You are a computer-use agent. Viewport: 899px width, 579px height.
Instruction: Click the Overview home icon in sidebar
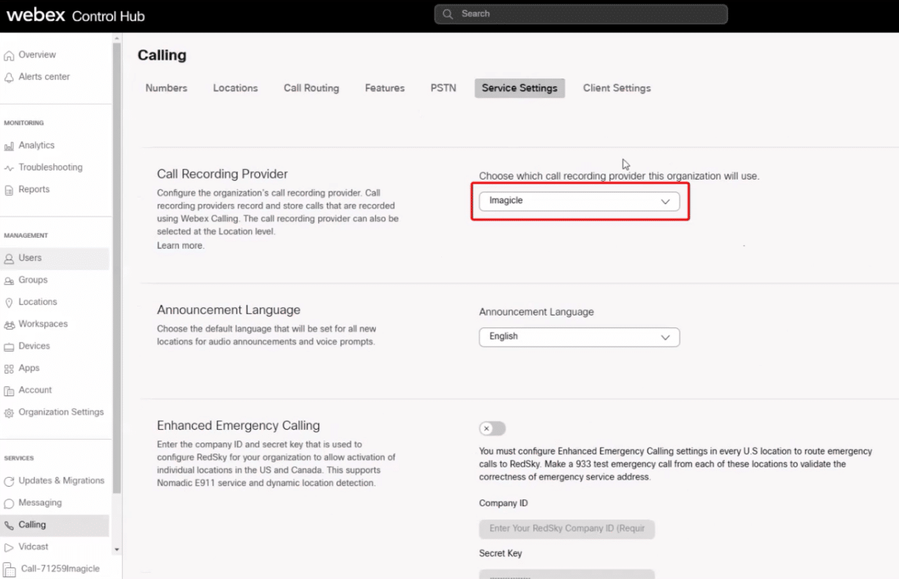tap(9, 55)
